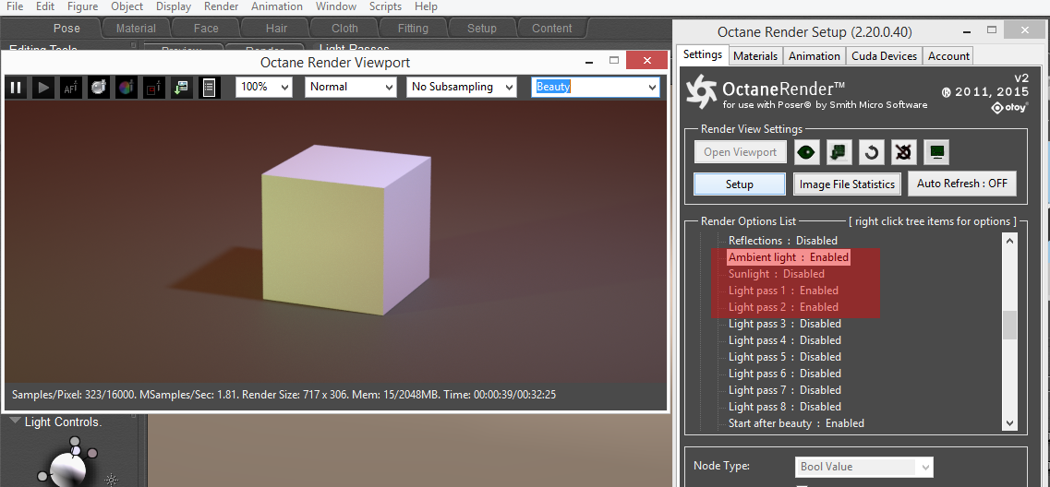Open the Display menu
The height and width of the screenshot is (487, 1050).
point(174,6)
